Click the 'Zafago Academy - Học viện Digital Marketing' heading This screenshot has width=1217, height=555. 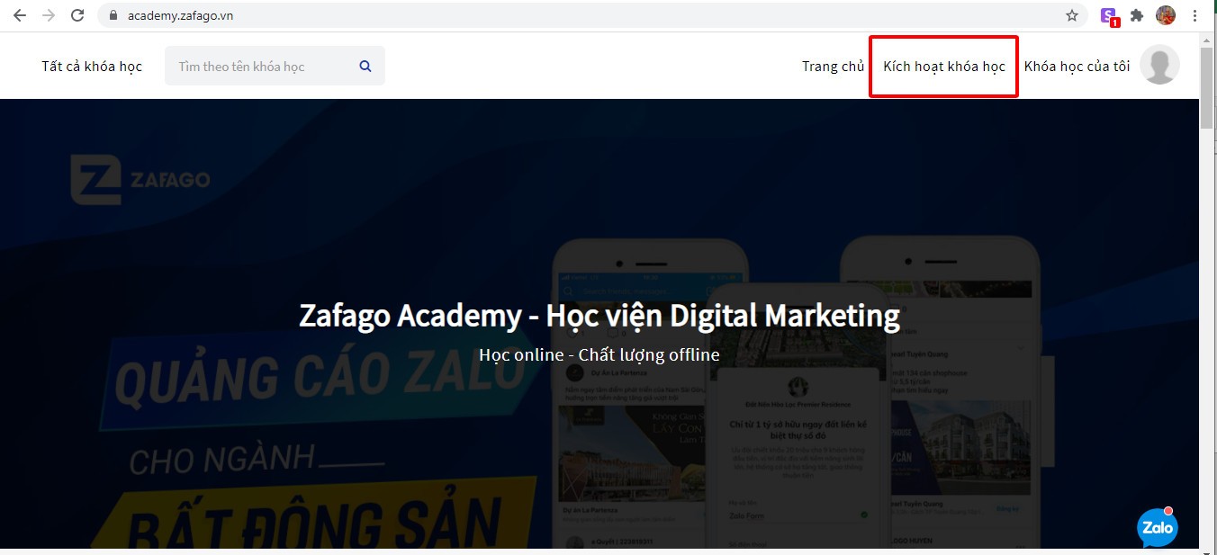(599, 316)
